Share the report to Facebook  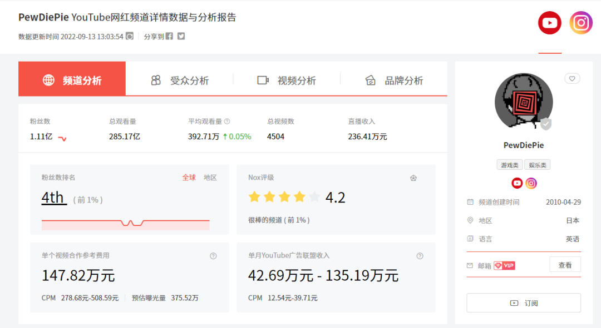pyautogui.click(x=169, y=36)
